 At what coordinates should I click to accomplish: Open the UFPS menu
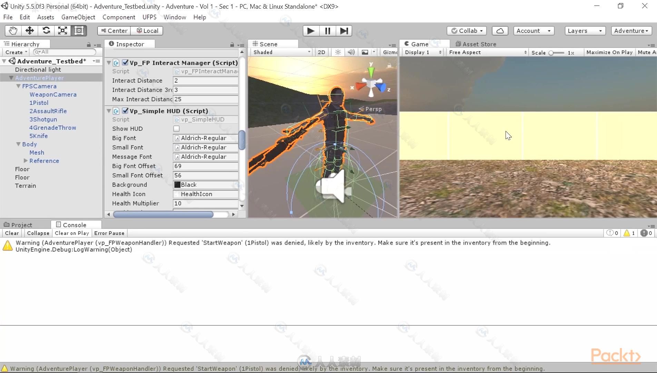click(149, 17)
